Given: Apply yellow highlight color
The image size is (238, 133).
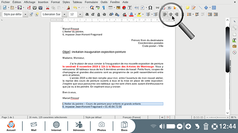Looking at the screenshot, I should pos(139,14).
